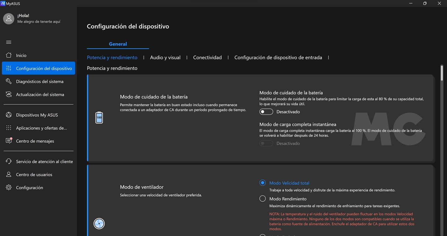Image resolution: width=447 pixels, height=236 pixels.
Task: Click the vertical scrollbar on the right
Action: (442, 73)
